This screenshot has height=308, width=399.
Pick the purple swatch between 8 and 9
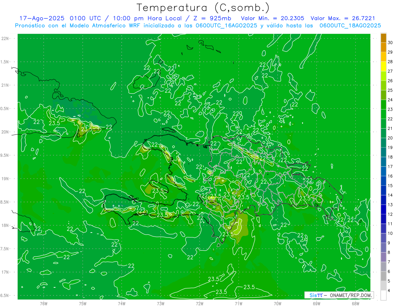(383, 248)
